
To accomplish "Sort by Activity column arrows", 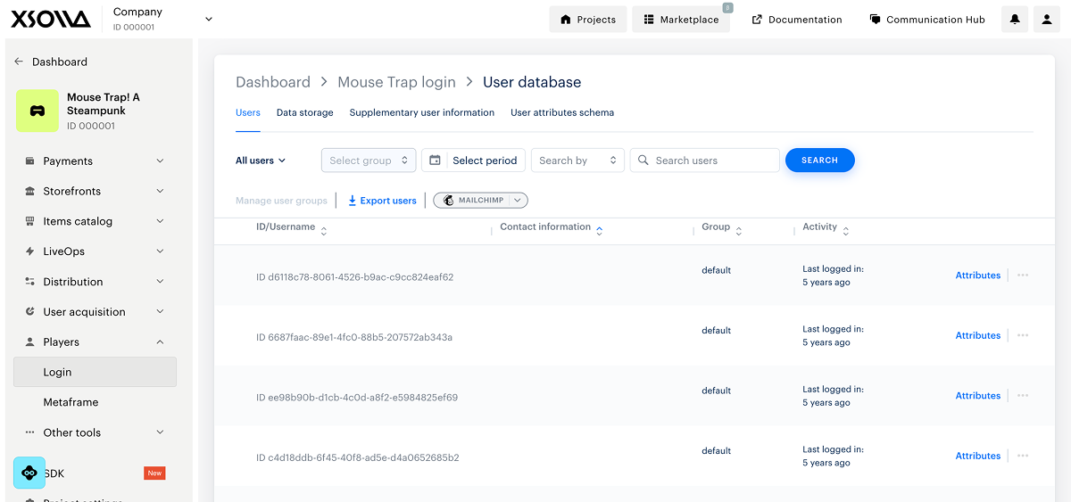I will [846, 231].
